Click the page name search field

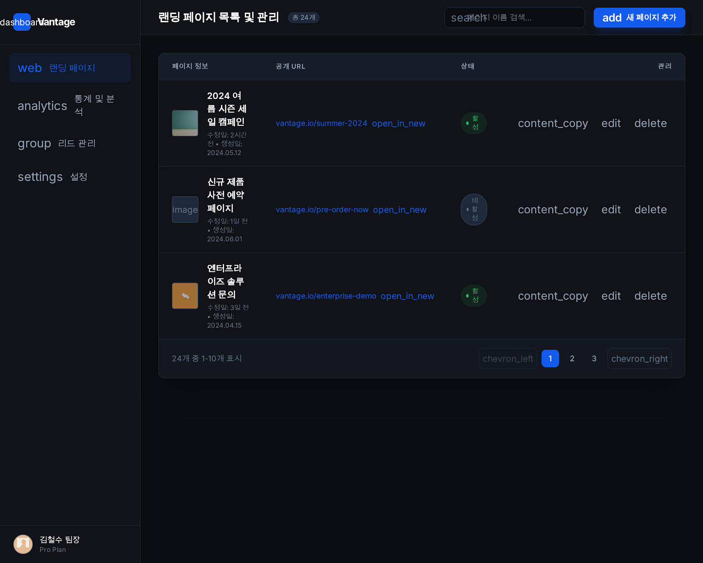514,18
